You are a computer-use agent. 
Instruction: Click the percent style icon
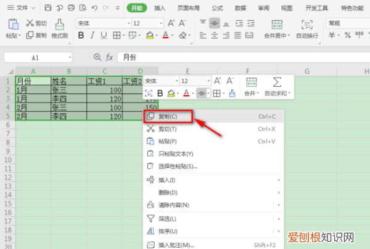(348, 35)
